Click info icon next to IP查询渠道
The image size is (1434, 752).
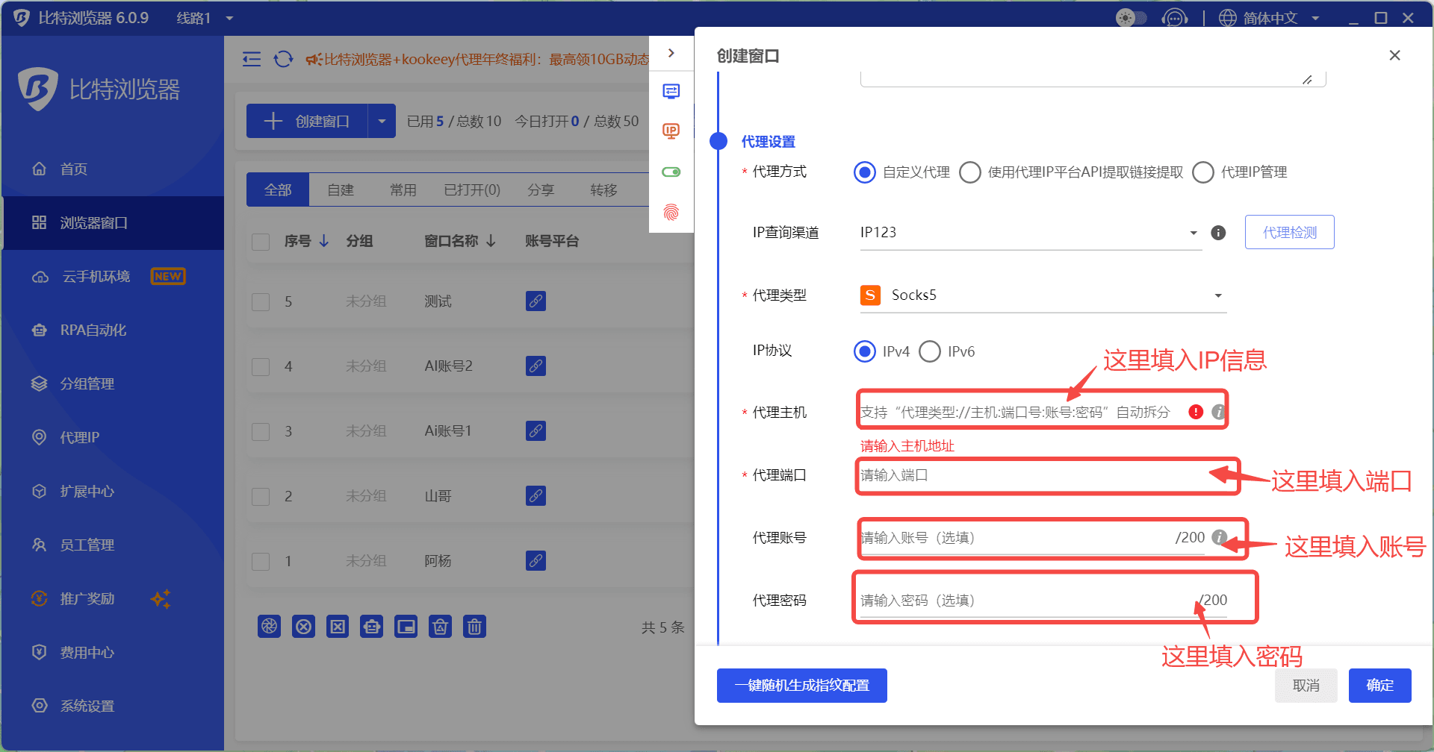click(1218, 233)
